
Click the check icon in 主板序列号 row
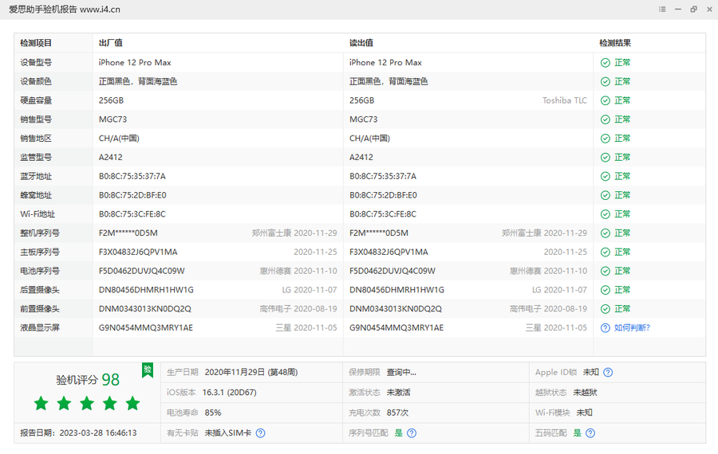point(606,252)
